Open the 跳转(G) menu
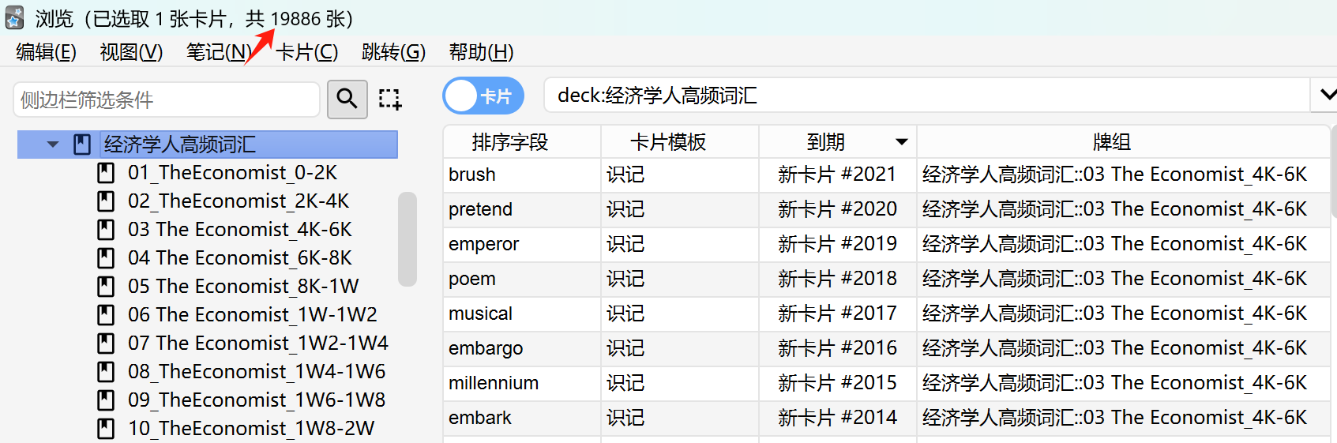The height and width of the screenshot is (443, 1337). point(393,52)
